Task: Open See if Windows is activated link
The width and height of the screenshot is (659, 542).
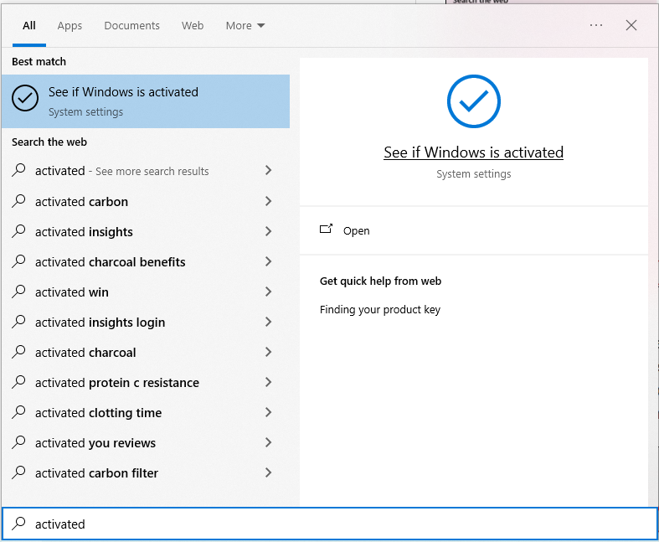Action: 473,152
